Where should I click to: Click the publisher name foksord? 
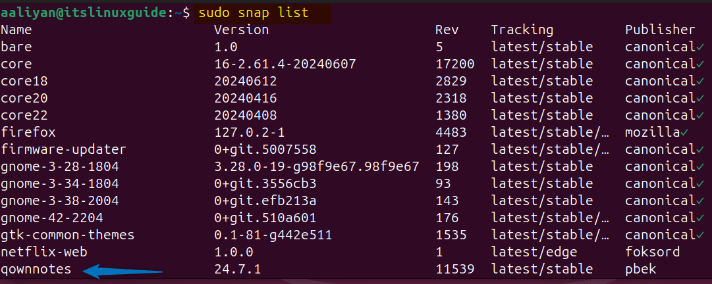click(653, 252)
